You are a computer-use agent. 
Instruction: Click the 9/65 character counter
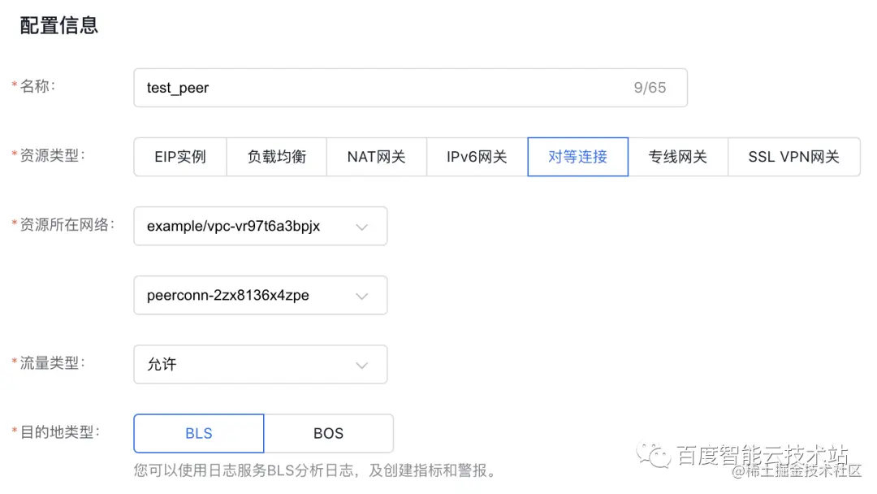pos(652,87)
